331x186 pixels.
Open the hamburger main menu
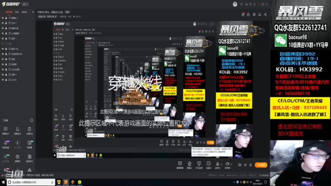(x=254, y=4)
